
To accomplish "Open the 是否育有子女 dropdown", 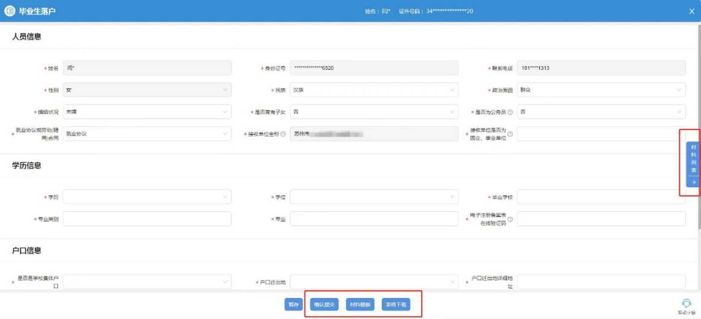I will [373, 112].
